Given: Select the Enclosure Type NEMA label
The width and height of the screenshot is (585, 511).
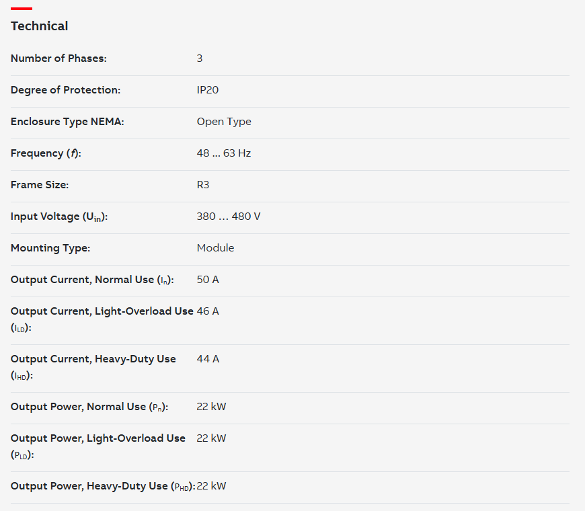Looking at the screenshot, I should [67, 122].
